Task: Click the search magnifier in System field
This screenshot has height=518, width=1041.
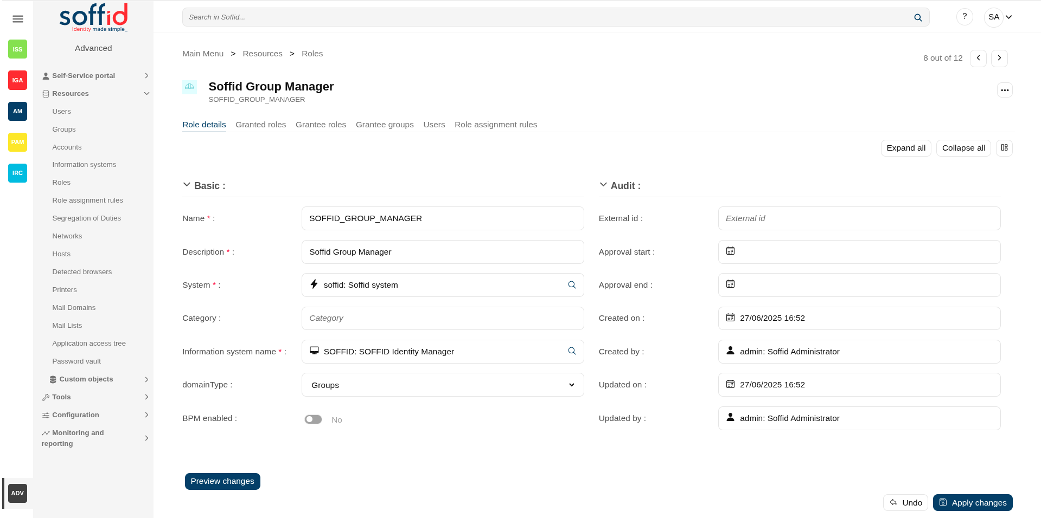Action: coord(572,285)
